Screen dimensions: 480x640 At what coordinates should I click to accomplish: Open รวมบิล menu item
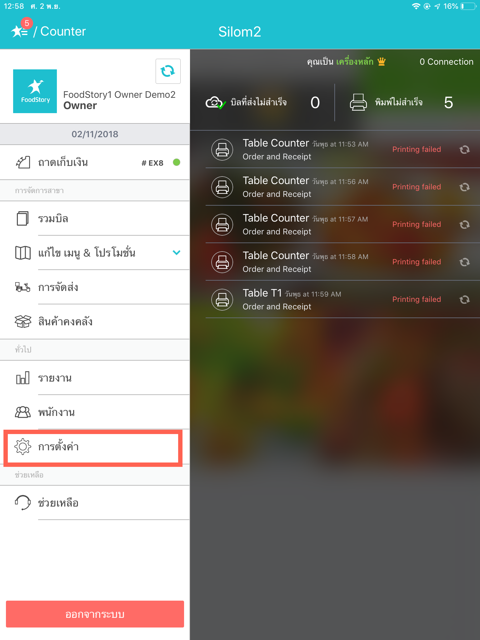tap(95, 218)
